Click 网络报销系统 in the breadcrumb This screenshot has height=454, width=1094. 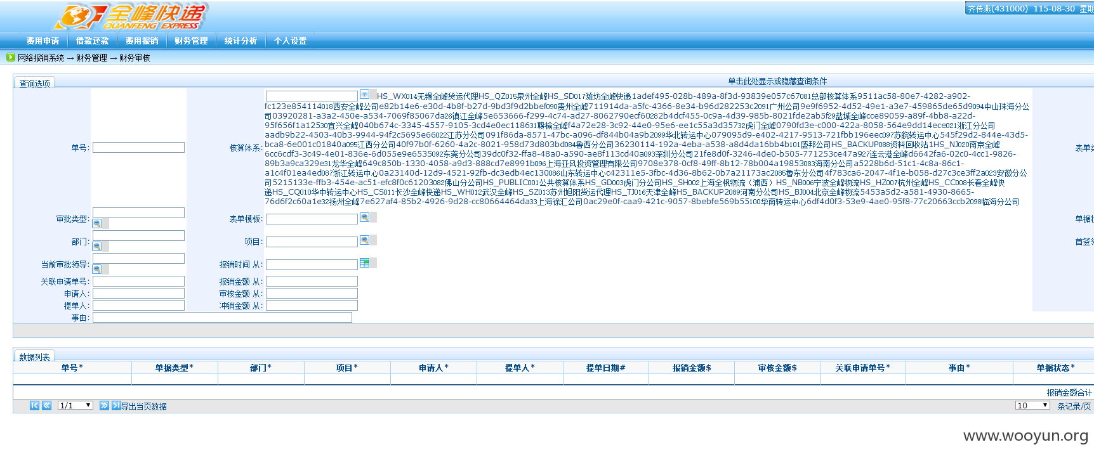(41, 58)
